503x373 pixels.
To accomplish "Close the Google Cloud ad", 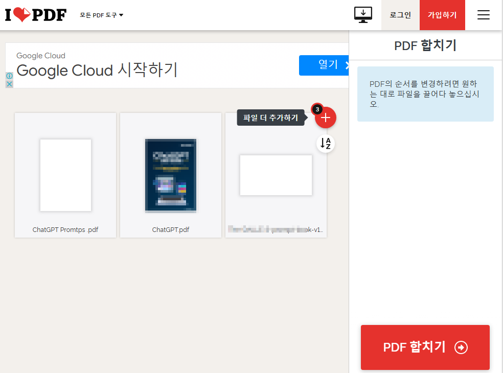I will [x=9, y=84].
